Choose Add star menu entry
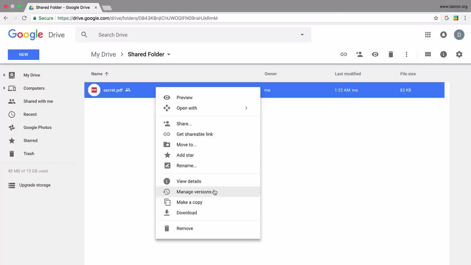 pos(208,155)
